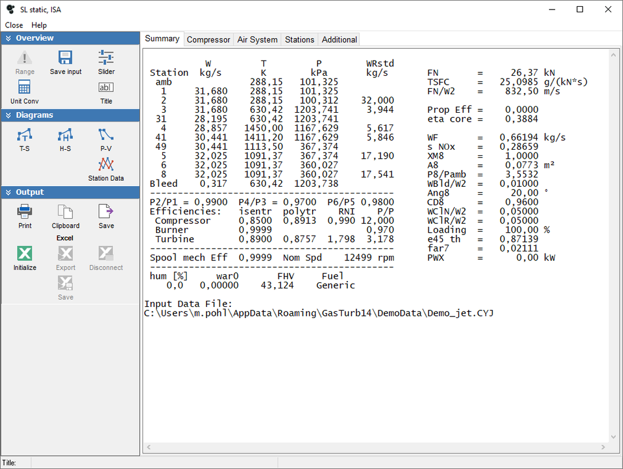Open the Help menu
623x469 pixels.
(39, 25)
